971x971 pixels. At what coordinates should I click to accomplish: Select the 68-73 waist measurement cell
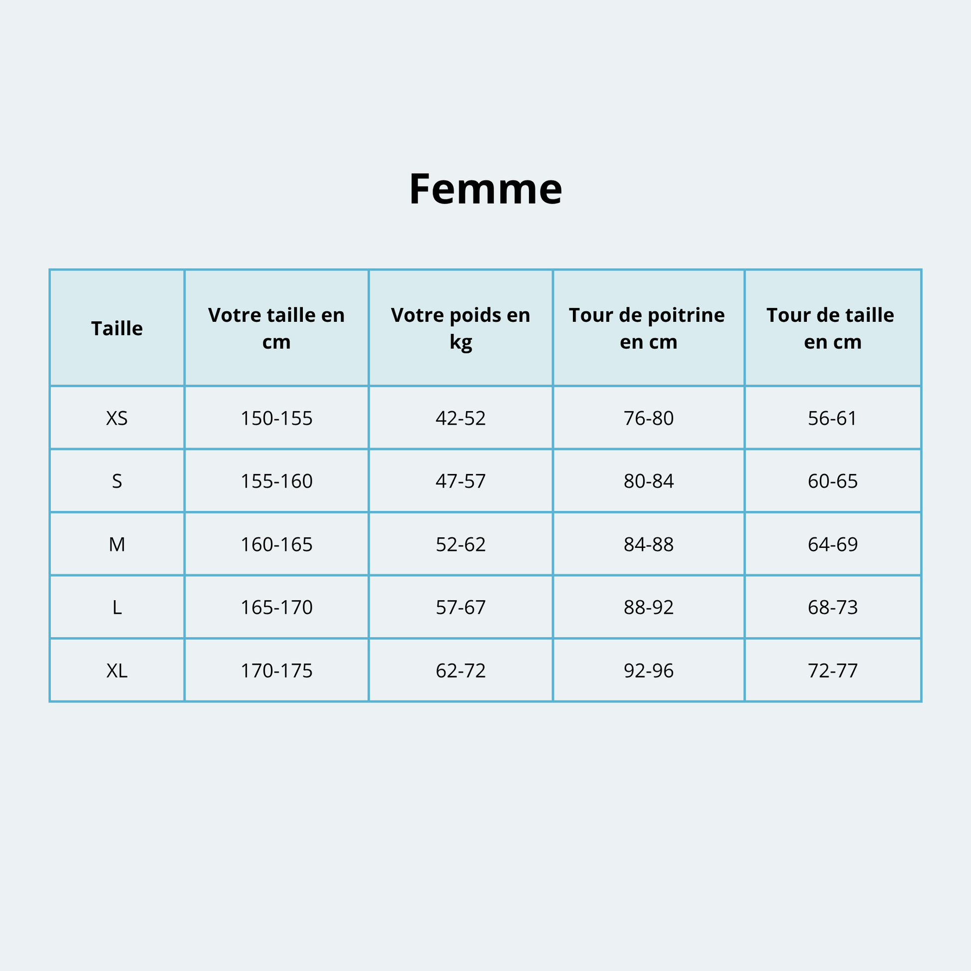[832, 608]
